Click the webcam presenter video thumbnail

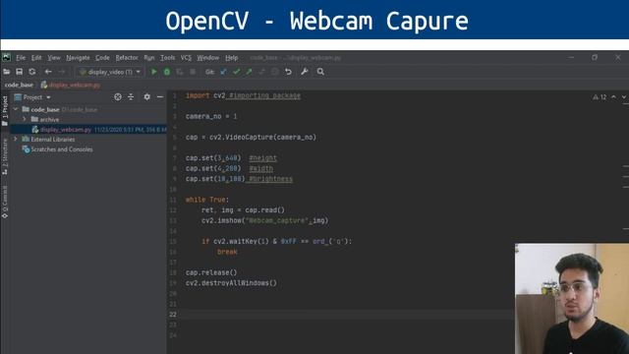[x=572, y=299]
